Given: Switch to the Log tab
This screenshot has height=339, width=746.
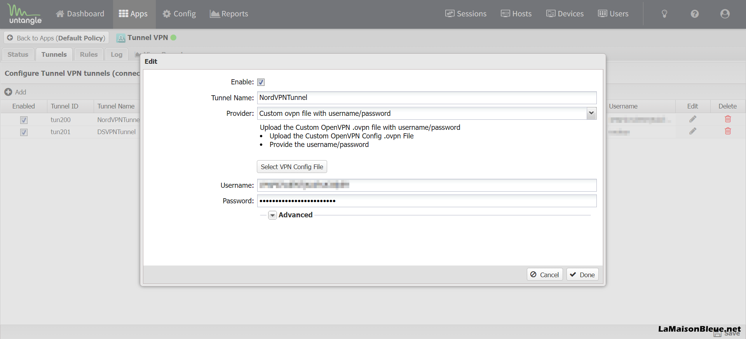Looking at the screenshot, I should click(117, 54).
